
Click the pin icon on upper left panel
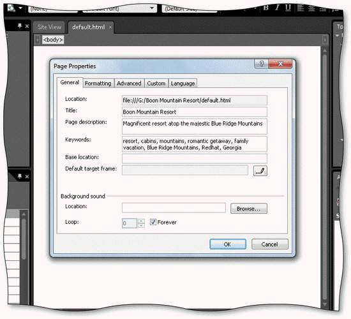click(20, 26)
